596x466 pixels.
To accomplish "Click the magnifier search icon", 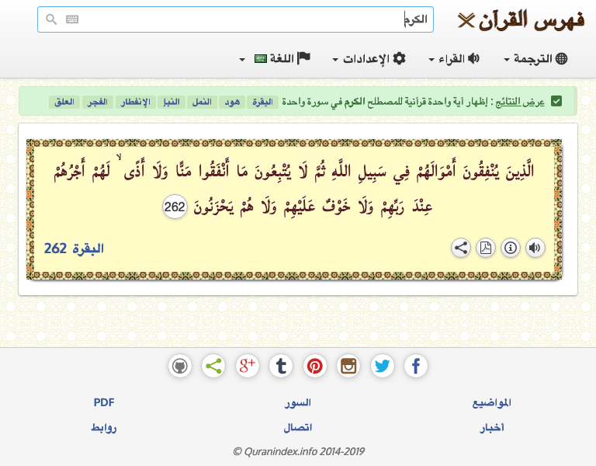I will 52,19.
